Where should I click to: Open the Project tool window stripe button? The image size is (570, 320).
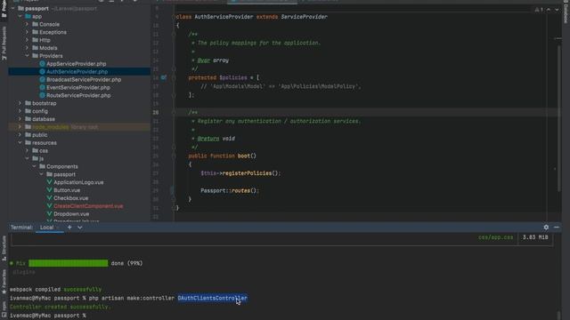pos(4,8)
